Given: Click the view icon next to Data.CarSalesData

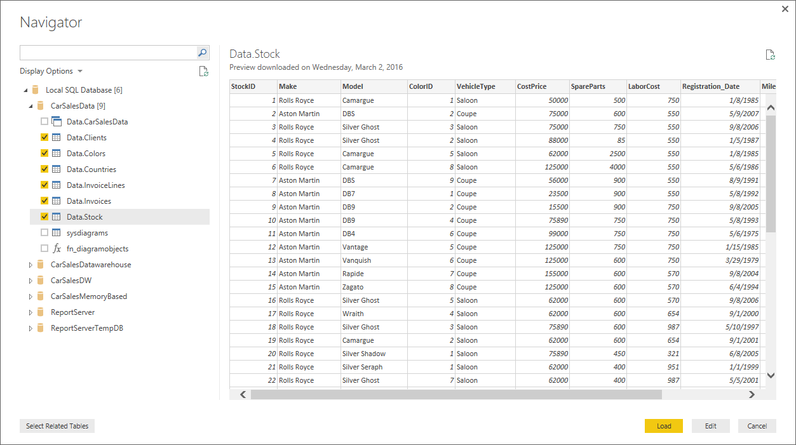Looking at the screenshot, I should 57,122.
